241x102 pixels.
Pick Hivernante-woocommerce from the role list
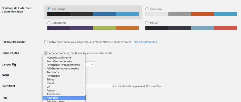(x=63, y=65)
